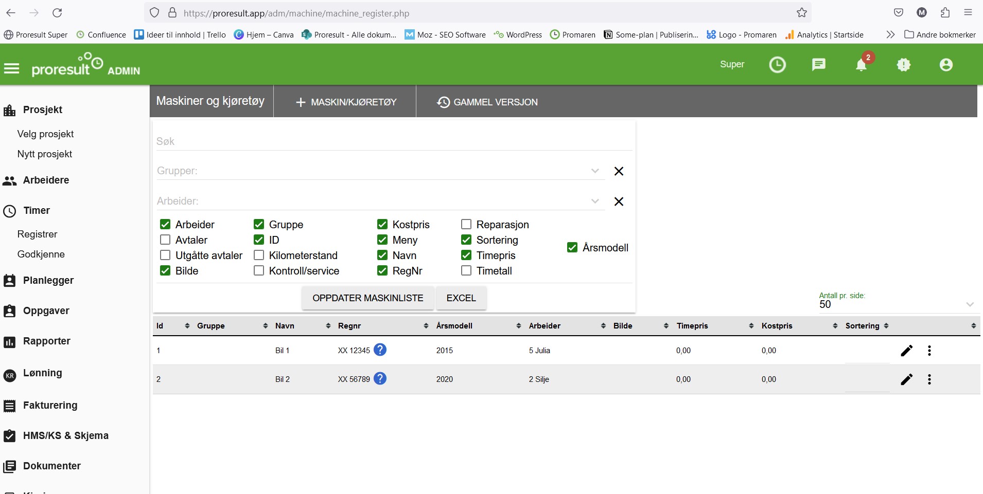Open Rapporter in the sidebar
The width and height of the screenshot is (983, 494).
(46, 341)
